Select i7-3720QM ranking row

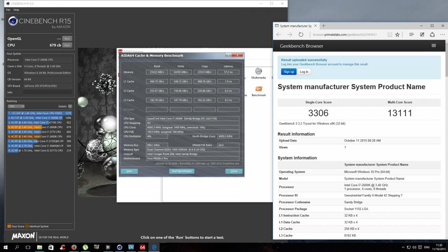tap(40, 141)
